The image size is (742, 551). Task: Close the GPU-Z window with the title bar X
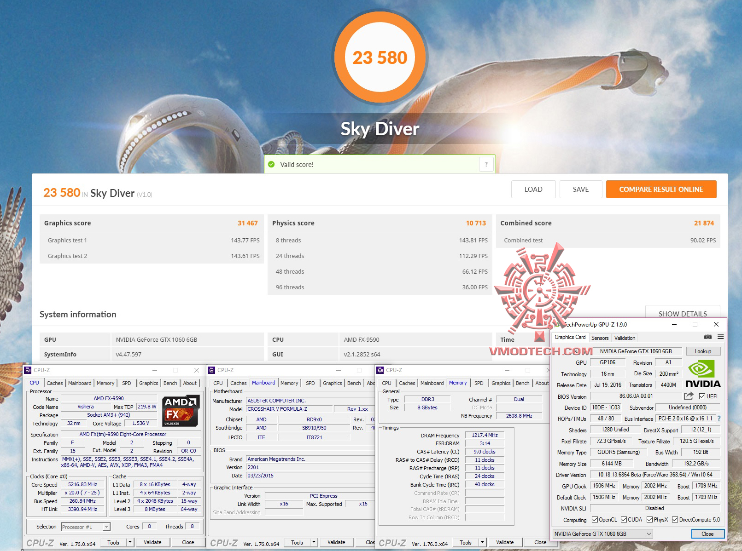716,324
